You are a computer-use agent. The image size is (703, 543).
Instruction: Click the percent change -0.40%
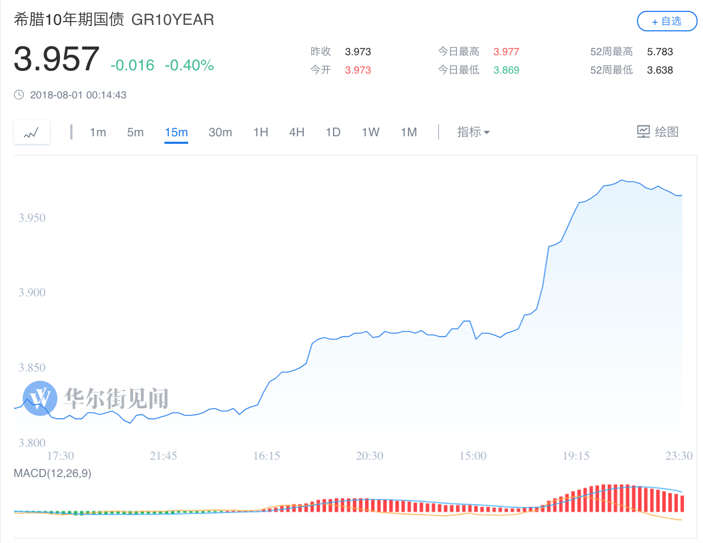coord(189,65)
